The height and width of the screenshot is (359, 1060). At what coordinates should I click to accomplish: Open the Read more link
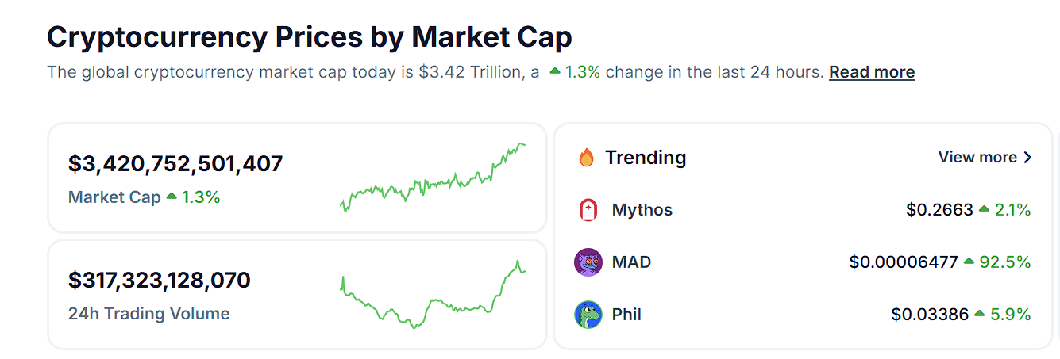(x=872, y=72)
